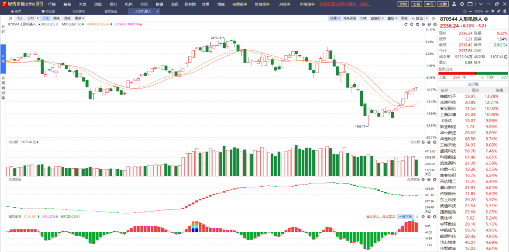This screenshot has height=252, width=509.
Task: Click the zoom-in plus icon above chart
Action: pos(412,24)
